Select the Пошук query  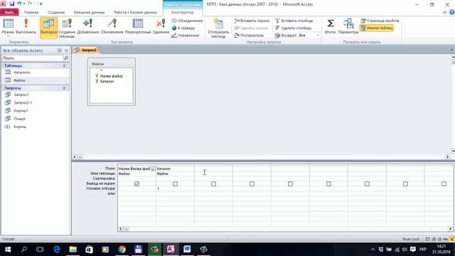coord(36,119)
